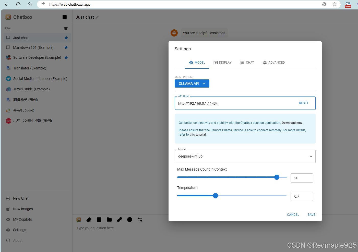Click folder icon in input toolbar
The width and height of the screenshot is (358, 252).
coord(109,220)
